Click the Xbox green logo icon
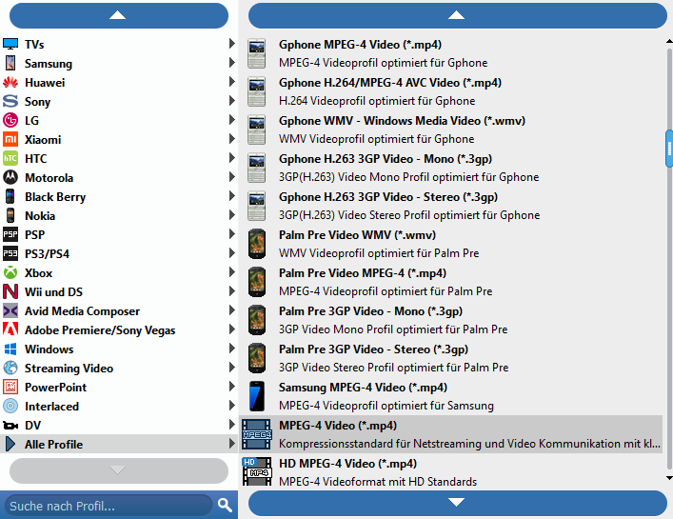The width and height of the screenshot is (673, 519). point(10,272)
